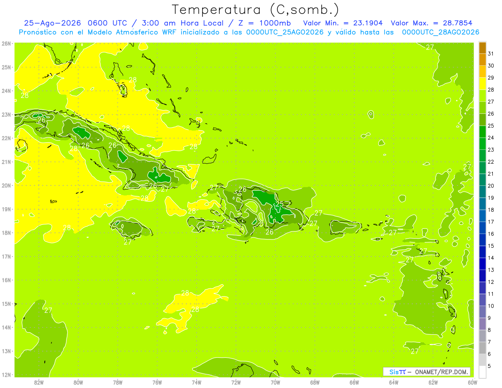Screen dimensions: 502x388
Task: Click the colorbar segment between 12 and 13
Action: pos(482,276)
